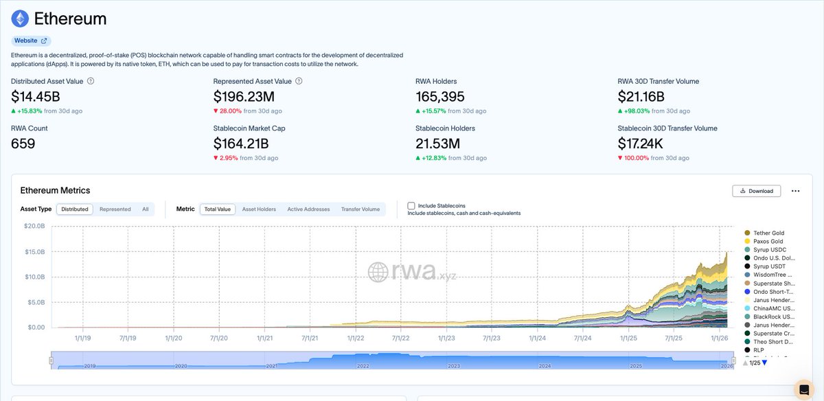This screenshot has height=401, width=824.
Task: Toggle Syrup USDT legend entry
Action: 765,266
